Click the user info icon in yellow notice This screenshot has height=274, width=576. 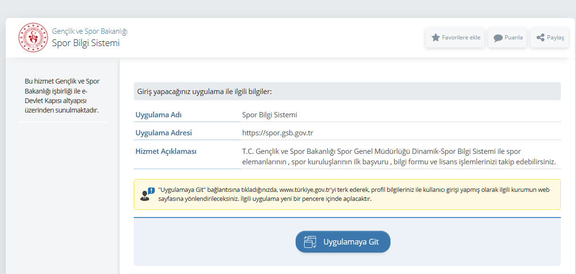(147, 194)
